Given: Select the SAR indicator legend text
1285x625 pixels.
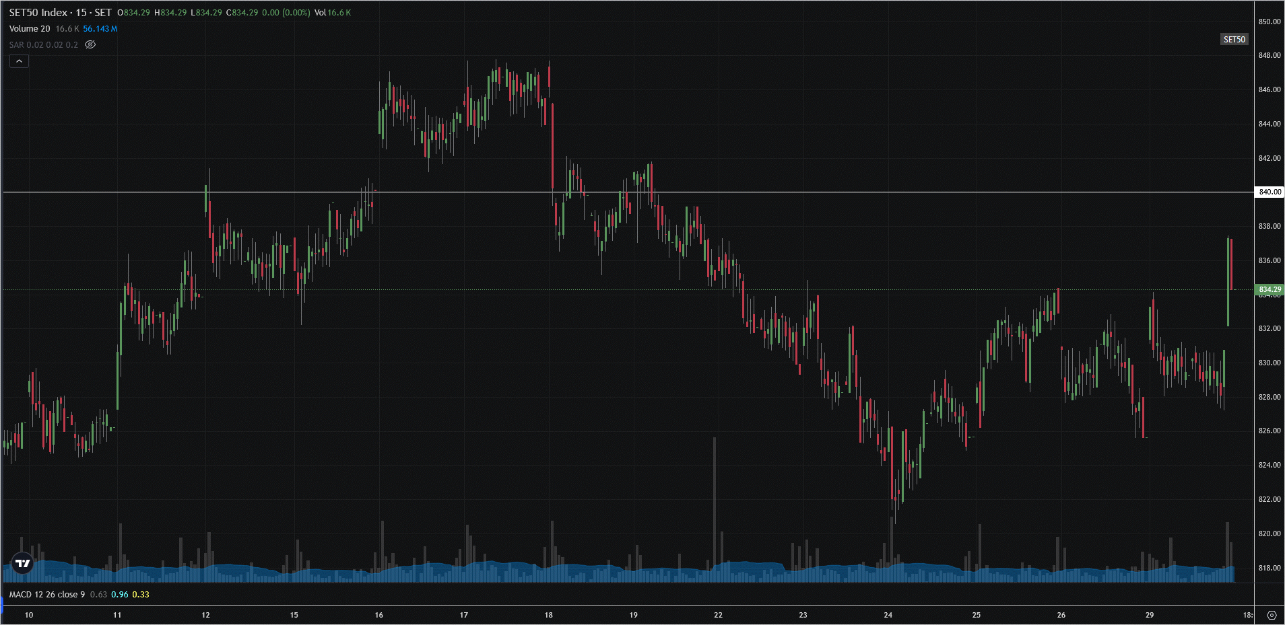Looking at the screenshot, I should pyautogui.click(x=43, y=45).
